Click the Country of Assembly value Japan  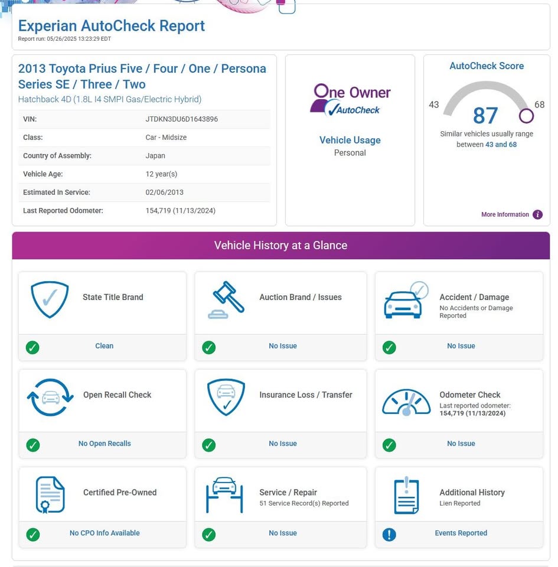coord(155,155)
